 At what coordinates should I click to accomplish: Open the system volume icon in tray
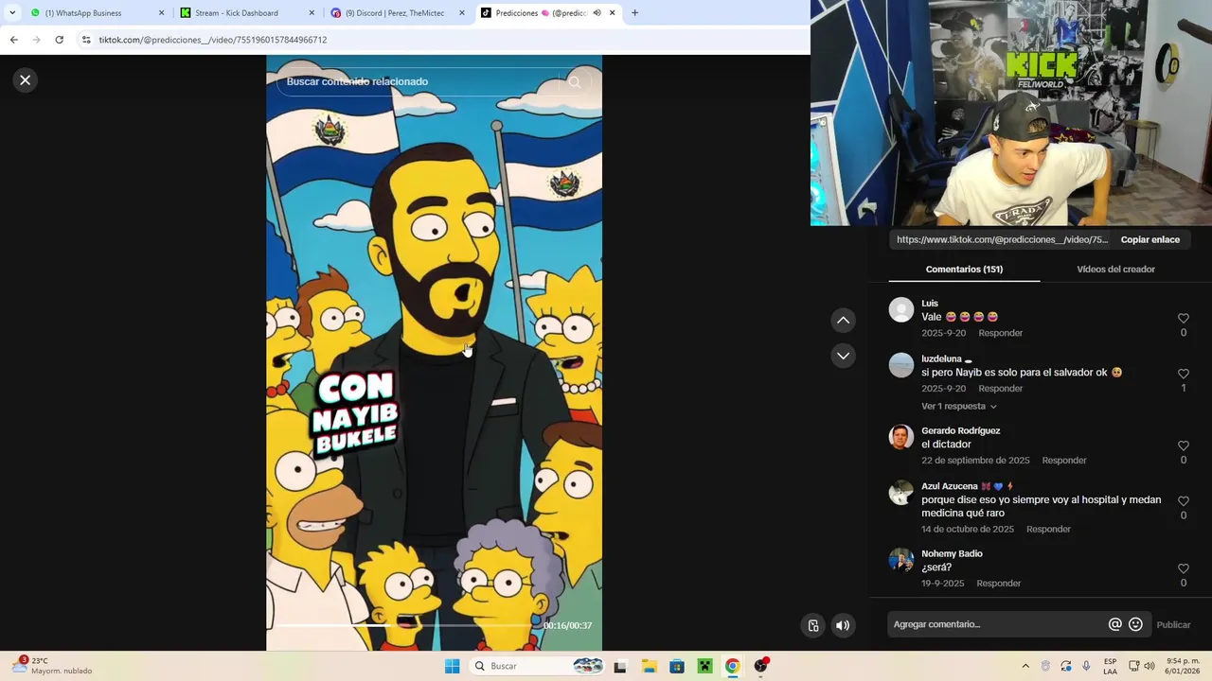[x=1150, y=666]
